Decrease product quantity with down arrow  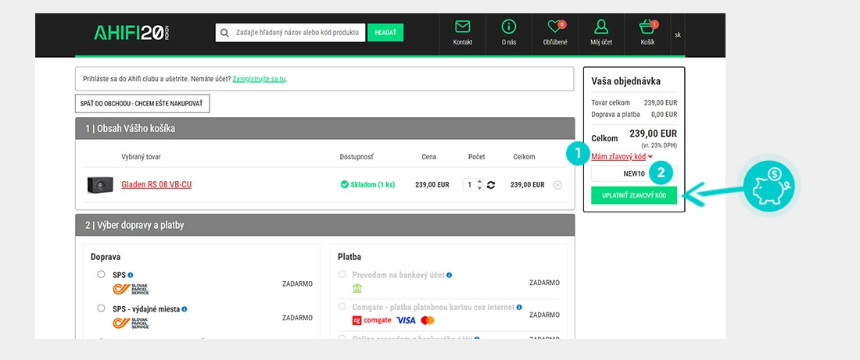[480, 188]
